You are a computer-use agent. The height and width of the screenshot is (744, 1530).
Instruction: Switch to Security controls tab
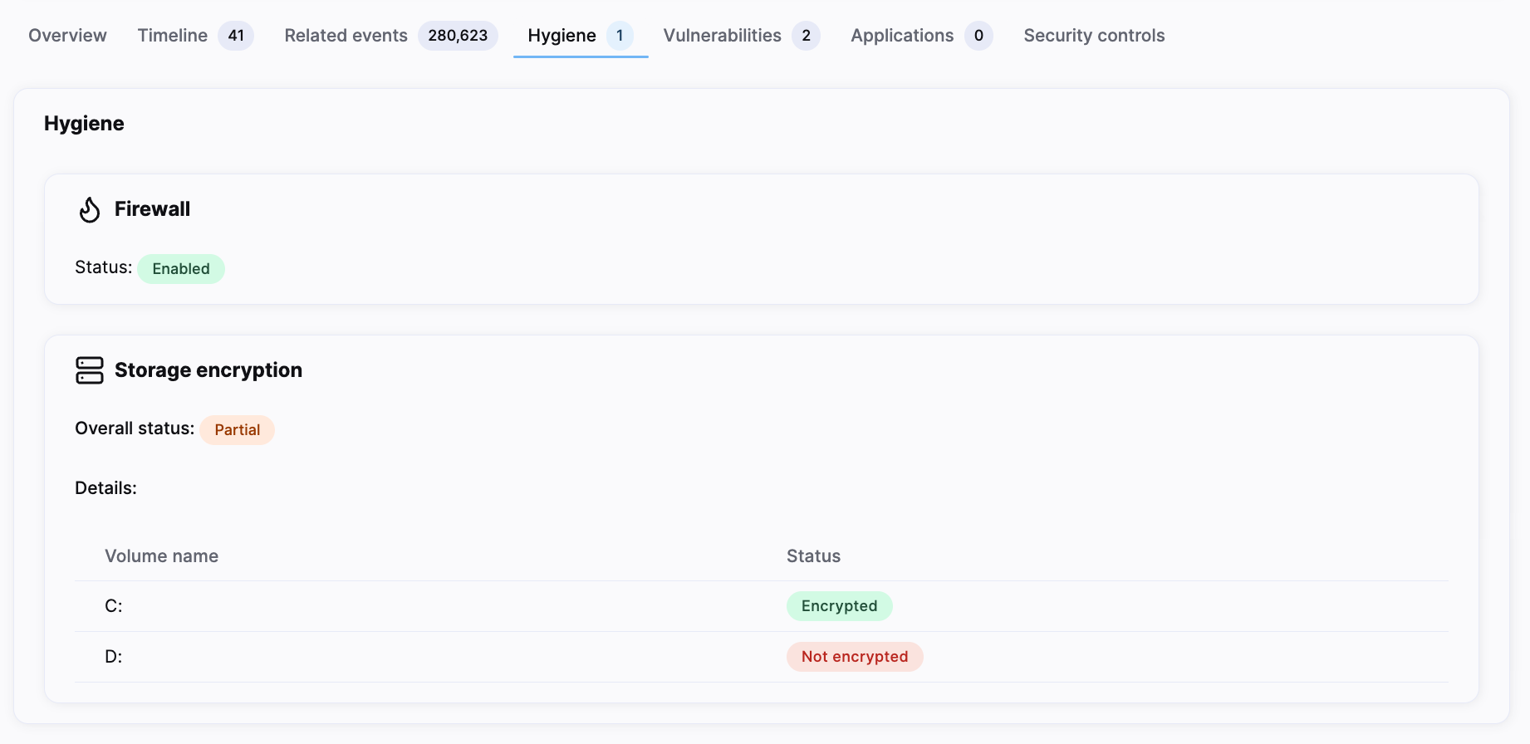coord(1094,36)
